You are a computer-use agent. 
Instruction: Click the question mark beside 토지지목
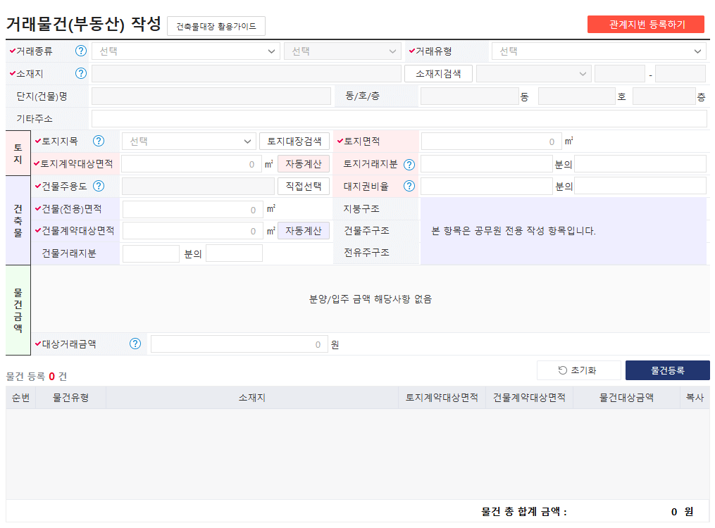pyautogui.click(x=99, y=141)
